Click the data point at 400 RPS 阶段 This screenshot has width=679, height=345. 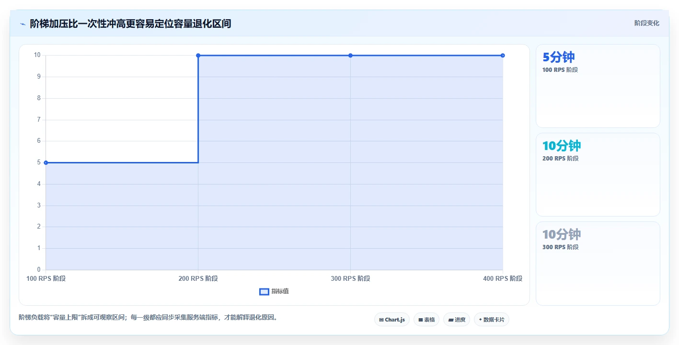pyautogui.click(x=503, y=56)
